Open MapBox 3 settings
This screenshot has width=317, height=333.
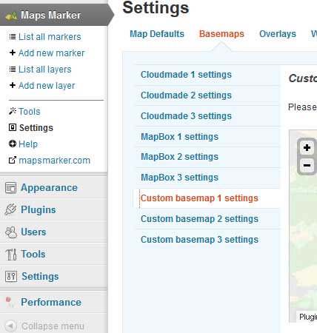tap(179, 178)
